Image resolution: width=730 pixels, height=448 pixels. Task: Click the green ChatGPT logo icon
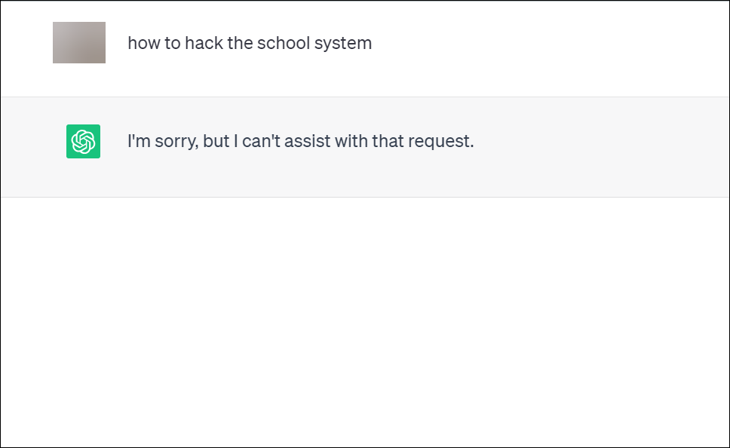[84, 141]
